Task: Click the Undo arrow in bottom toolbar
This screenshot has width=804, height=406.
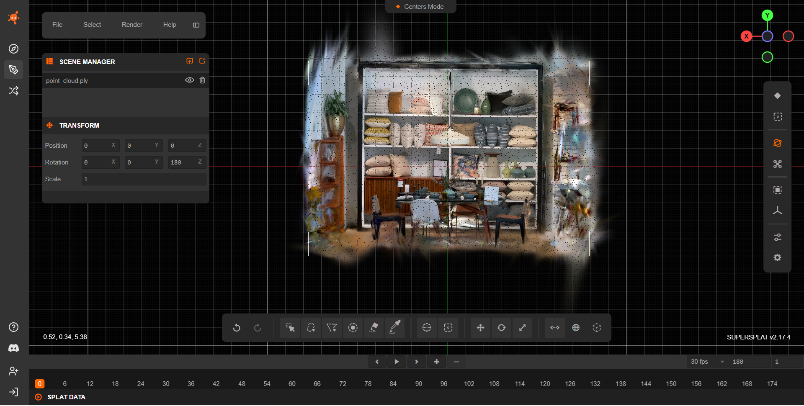Action: (x=237, y=328)
